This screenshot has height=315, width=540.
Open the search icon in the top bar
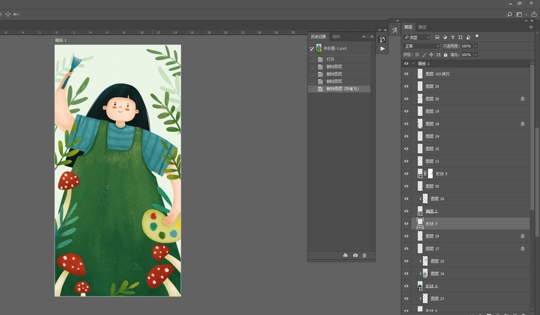[509, 14]
